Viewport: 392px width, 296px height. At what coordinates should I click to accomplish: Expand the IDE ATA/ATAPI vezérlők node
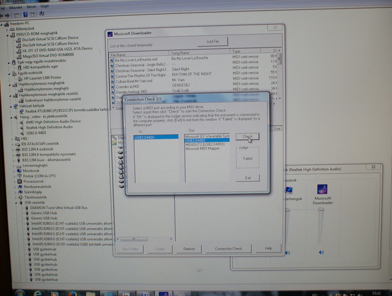tap(13, 144)
